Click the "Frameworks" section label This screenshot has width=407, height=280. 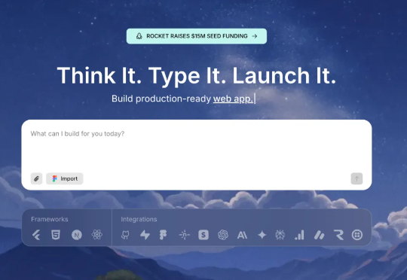pos(50,219)
